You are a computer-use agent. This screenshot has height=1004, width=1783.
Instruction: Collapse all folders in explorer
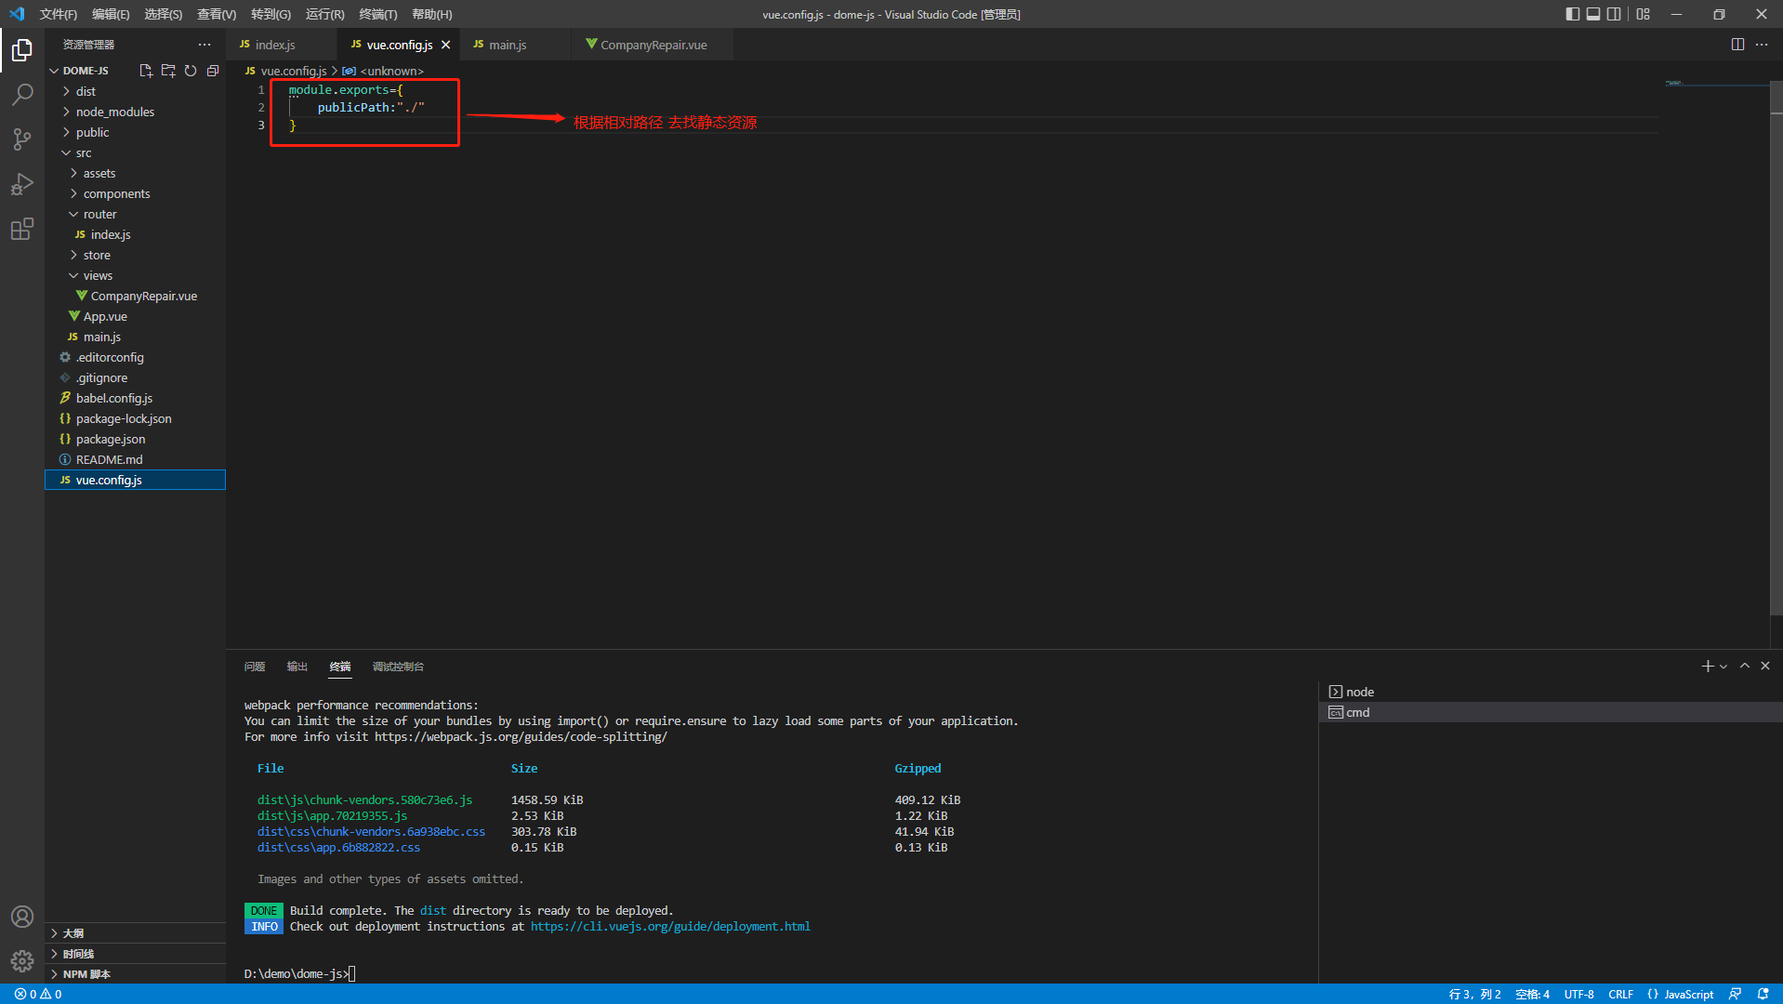(x=213, y=71)
